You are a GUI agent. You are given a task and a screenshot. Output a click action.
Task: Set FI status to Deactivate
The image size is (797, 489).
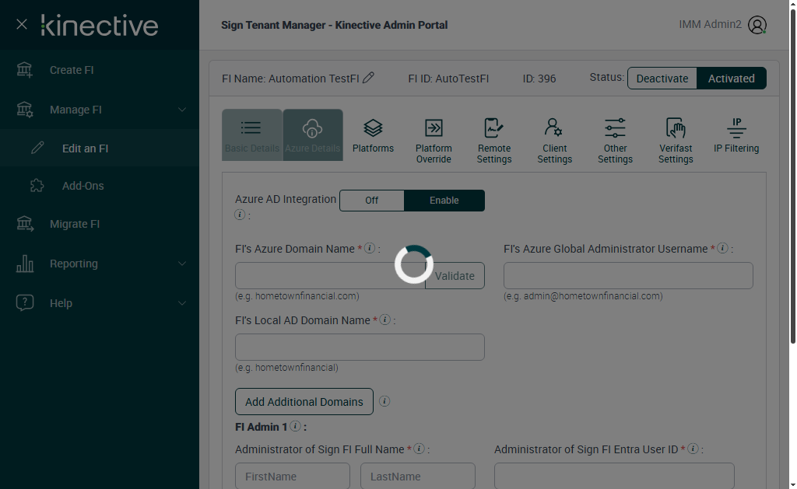click(x=662, y=79)
